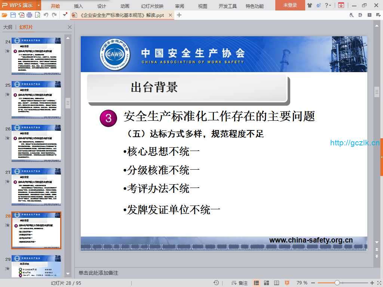Add a new document tab with plus button
The height and width of the screenshot is (287, 383).
click(179, 15)
